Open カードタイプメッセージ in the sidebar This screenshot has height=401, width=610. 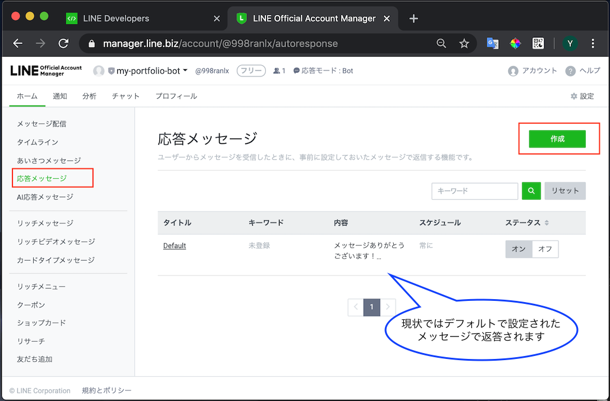[56, 260]
